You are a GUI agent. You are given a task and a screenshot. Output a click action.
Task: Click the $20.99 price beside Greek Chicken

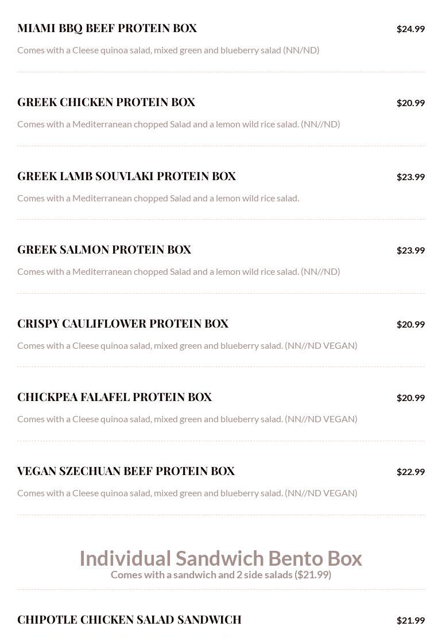point(410,103)
